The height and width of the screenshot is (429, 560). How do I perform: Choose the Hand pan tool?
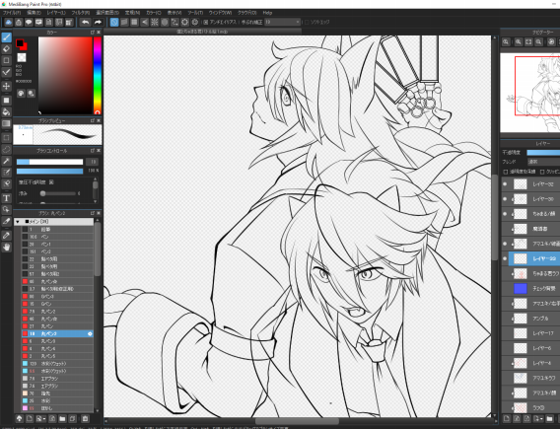7,248
